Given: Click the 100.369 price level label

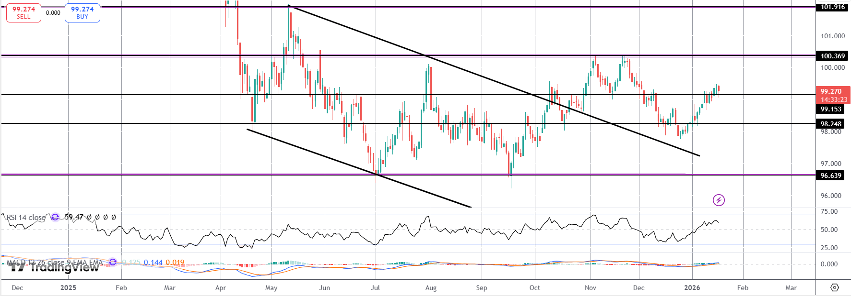Looking at the screenshot, I should [832, 56].
